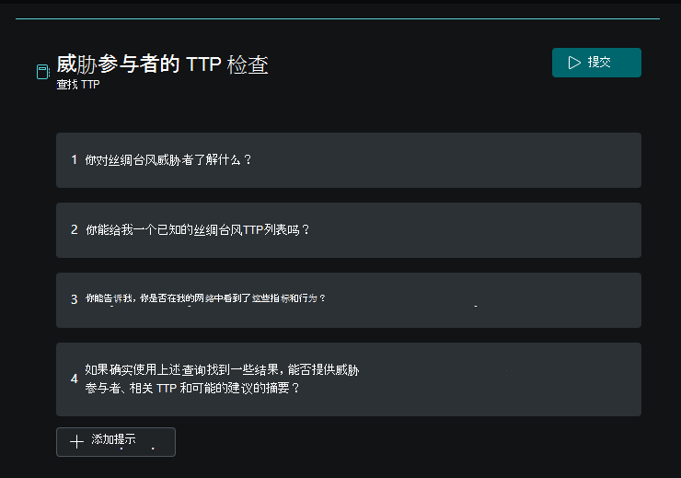This screenshot has height=478, width=681.
Task: Submit the promptbook with the 提交 button
Action: tap(596, 63)
